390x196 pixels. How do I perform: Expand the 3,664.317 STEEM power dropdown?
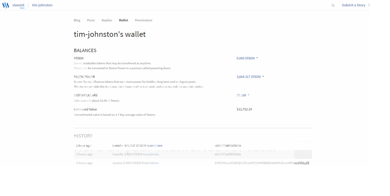coord(250,77)
